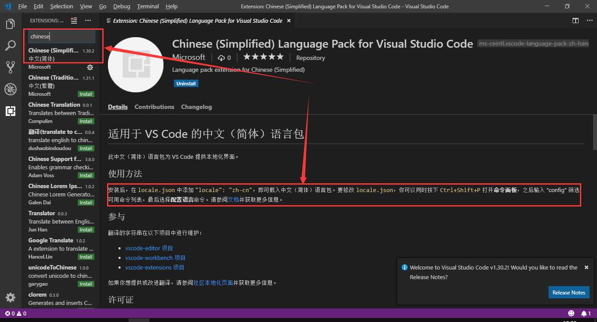The height and width of the screenshot is (322, 597).
Task: Click the Uninstall button
Action: (x=186, y=83)
